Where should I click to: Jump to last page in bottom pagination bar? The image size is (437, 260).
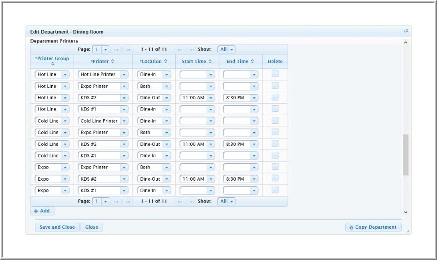tap(191, 202)
